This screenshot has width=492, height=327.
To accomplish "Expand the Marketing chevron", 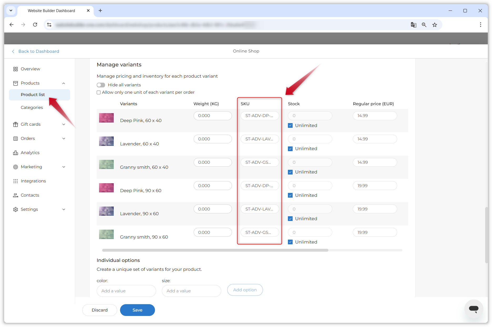I will pos(64,167).
